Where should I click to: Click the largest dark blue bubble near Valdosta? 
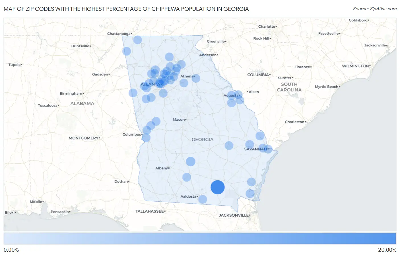pos(218,187)
